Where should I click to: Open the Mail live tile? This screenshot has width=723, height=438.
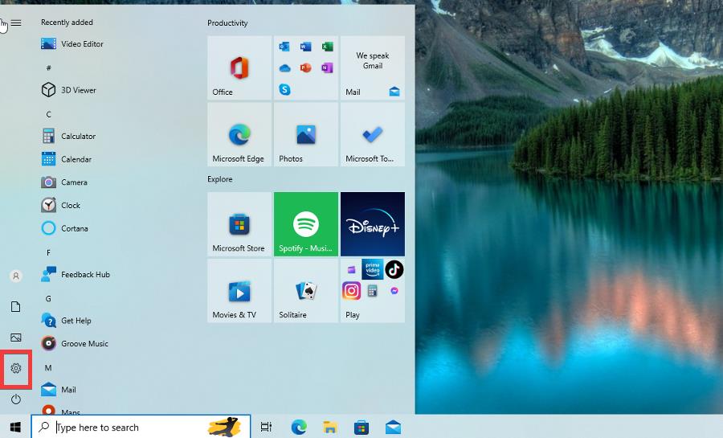pyautogui.click(x=373, y=68)
